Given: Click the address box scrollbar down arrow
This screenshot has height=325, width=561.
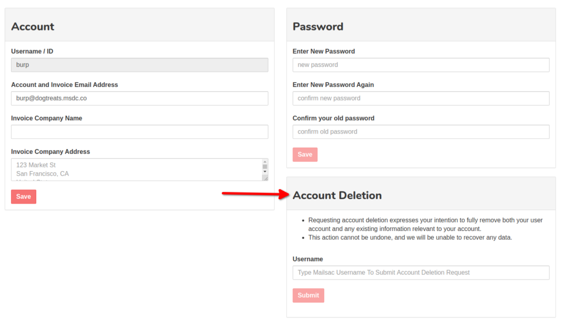Looking at the screenshot, I should 265,172.
